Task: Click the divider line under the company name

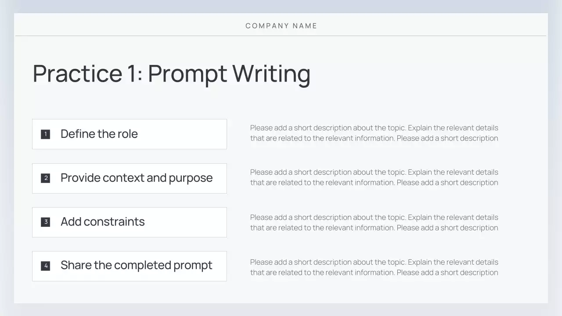Action: point(281,36)
